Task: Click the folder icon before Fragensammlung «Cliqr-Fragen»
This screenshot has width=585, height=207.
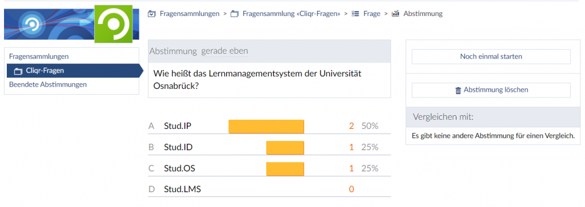Action: [x=234, y=14]
